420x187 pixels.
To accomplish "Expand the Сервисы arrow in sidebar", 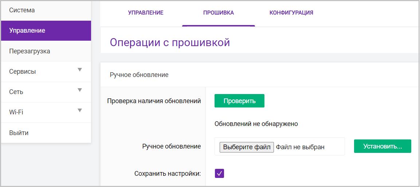I will 80,70.
